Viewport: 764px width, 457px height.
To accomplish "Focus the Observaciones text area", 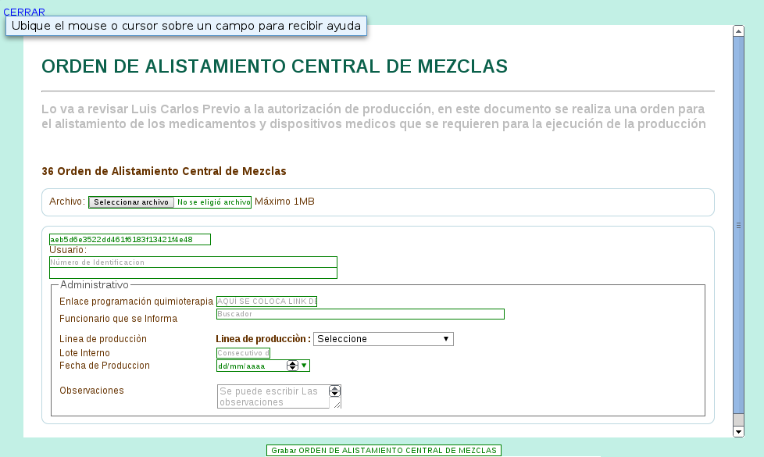I will 273,396.
